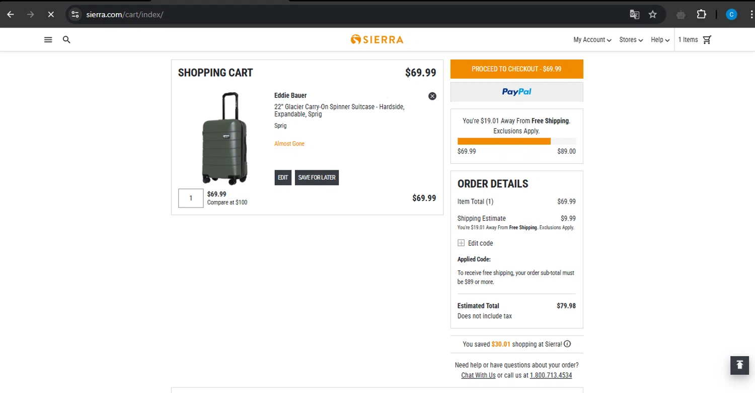Pay with the PayPal button

pos(516,92)
